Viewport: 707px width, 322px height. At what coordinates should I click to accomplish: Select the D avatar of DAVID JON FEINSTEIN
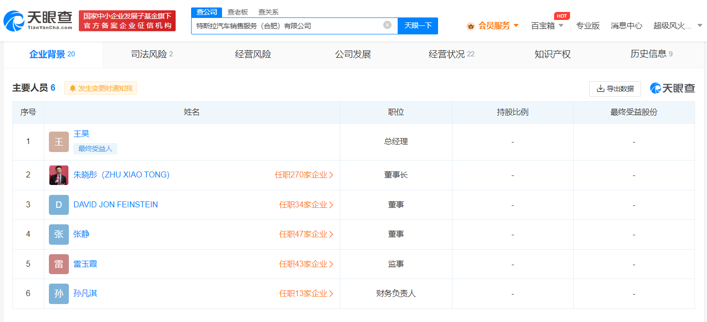coord(59,205)
